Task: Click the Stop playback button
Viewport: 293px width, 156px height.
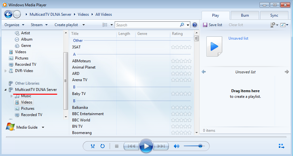Action: click(117, 146)
